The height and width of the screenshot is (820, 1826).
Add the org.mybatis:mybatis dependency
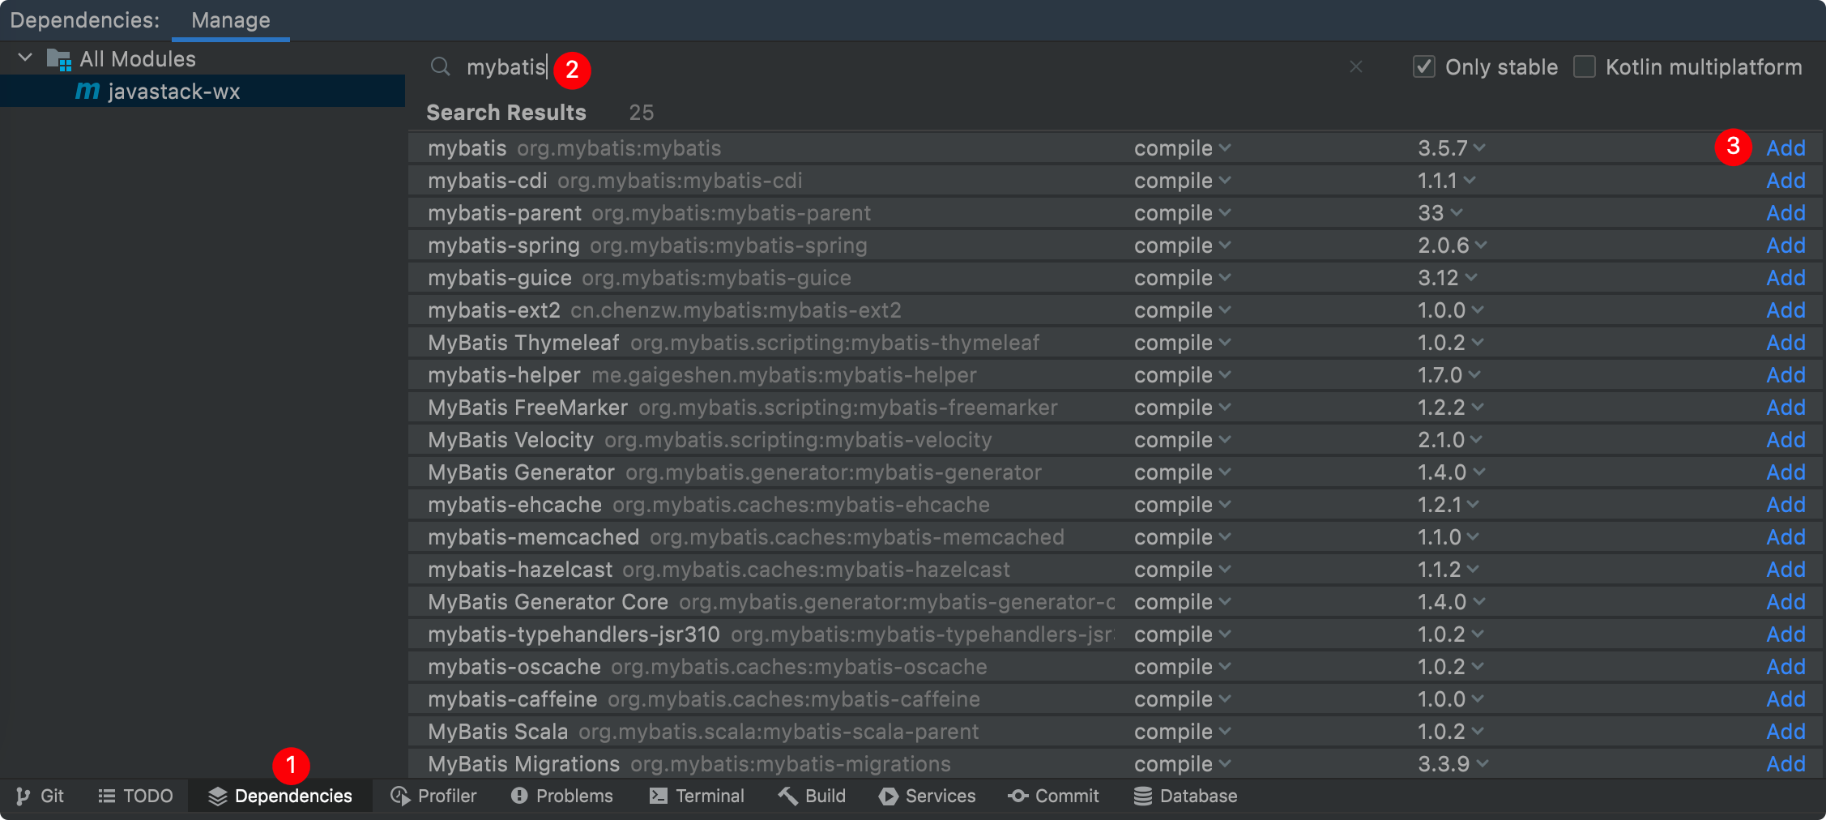[x=1785, y=148]
